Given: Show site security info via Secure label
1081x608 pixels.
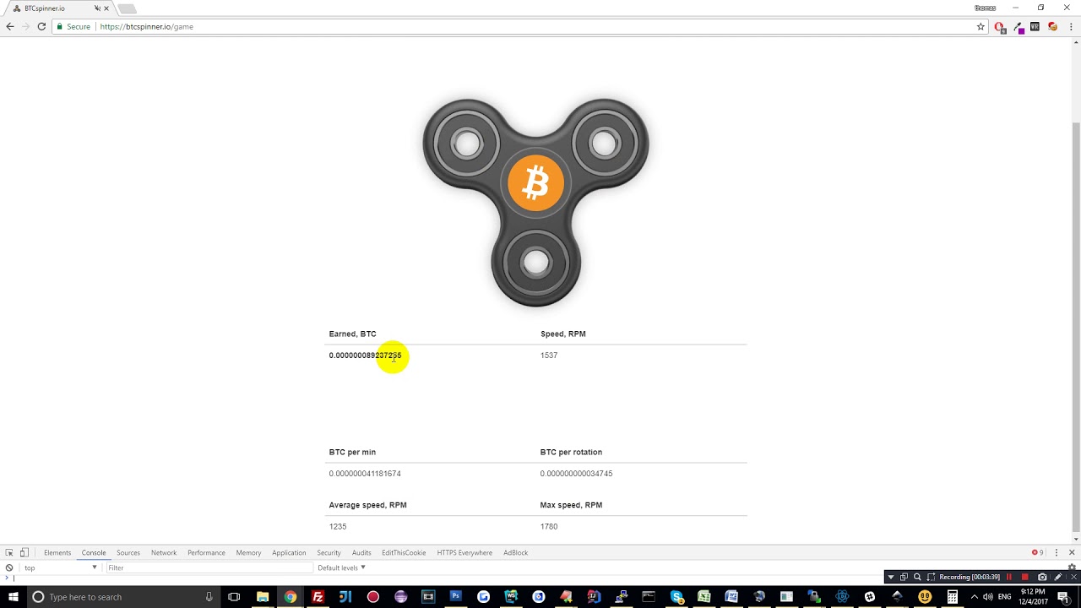Looking at the screenshot, I should 73,27.
